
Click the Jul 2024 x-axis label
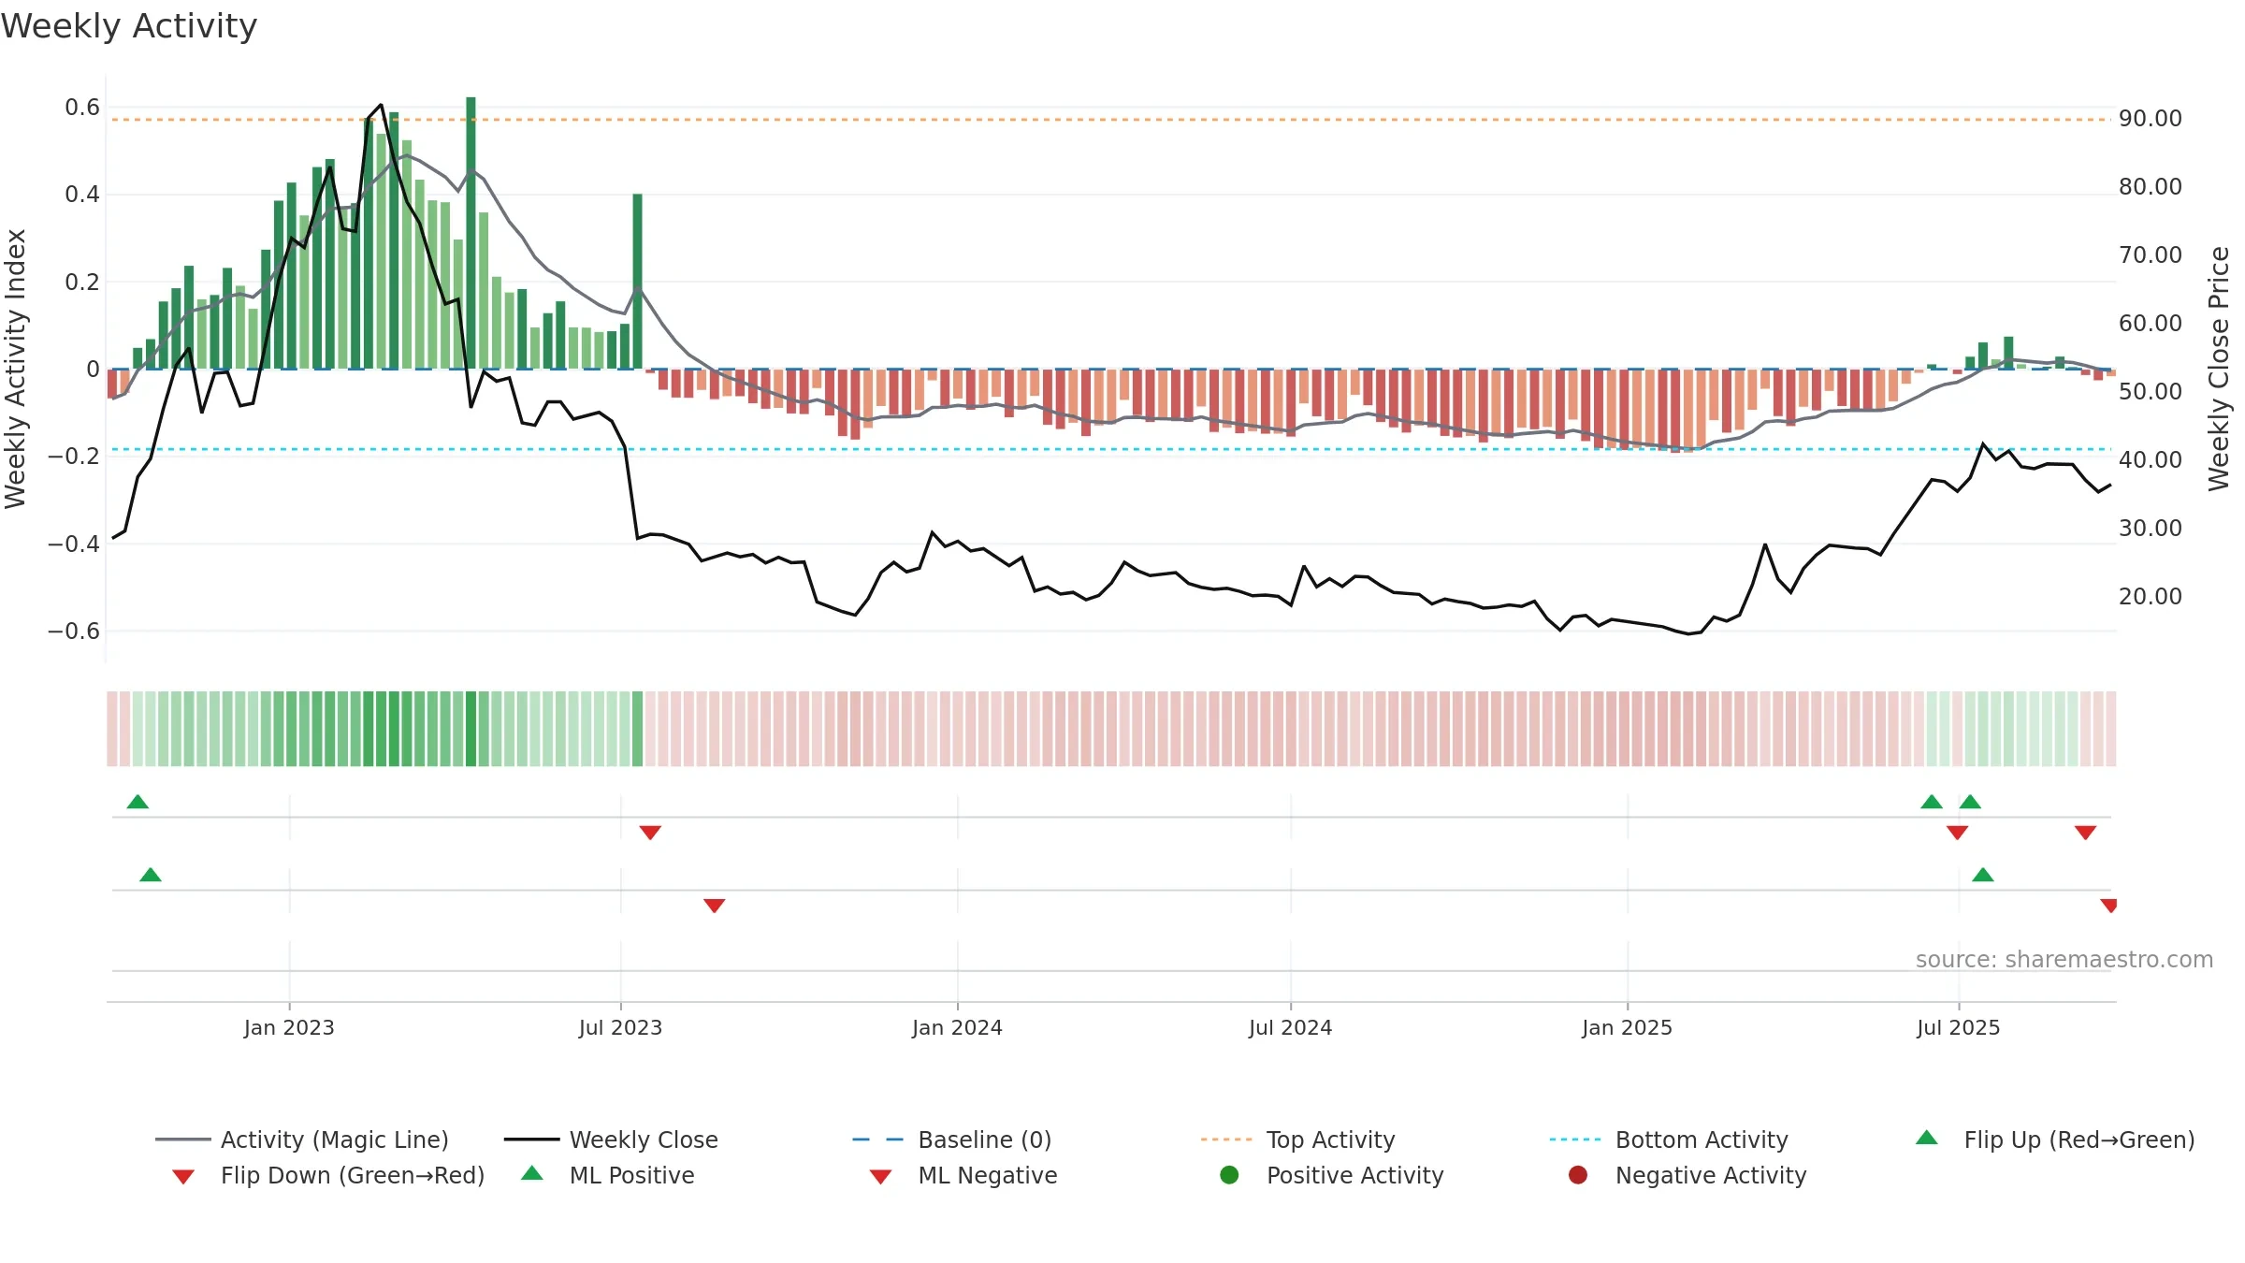pos(1290,1027)
